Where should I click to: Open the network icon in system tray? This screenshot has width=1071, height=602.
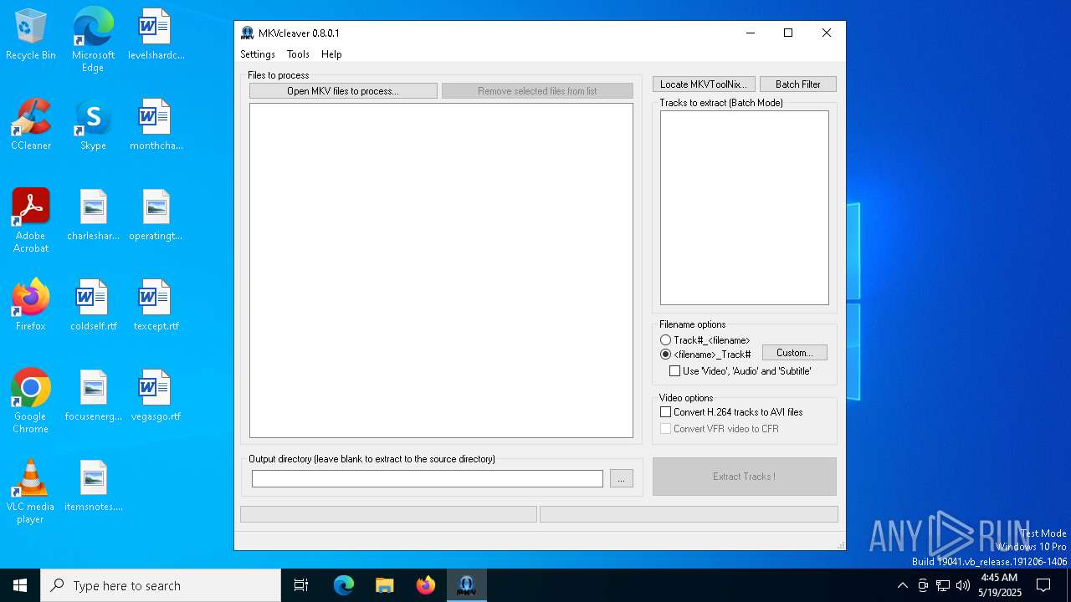(x=943, y=585)
